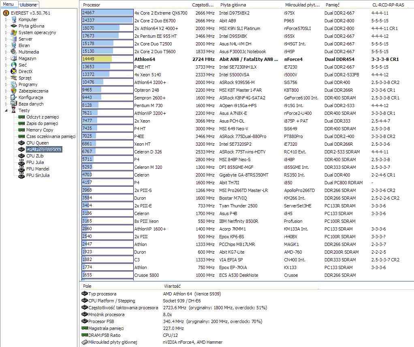Select the DirectX icon
This screenshot has height=347, width=414.
pos(14,71)
